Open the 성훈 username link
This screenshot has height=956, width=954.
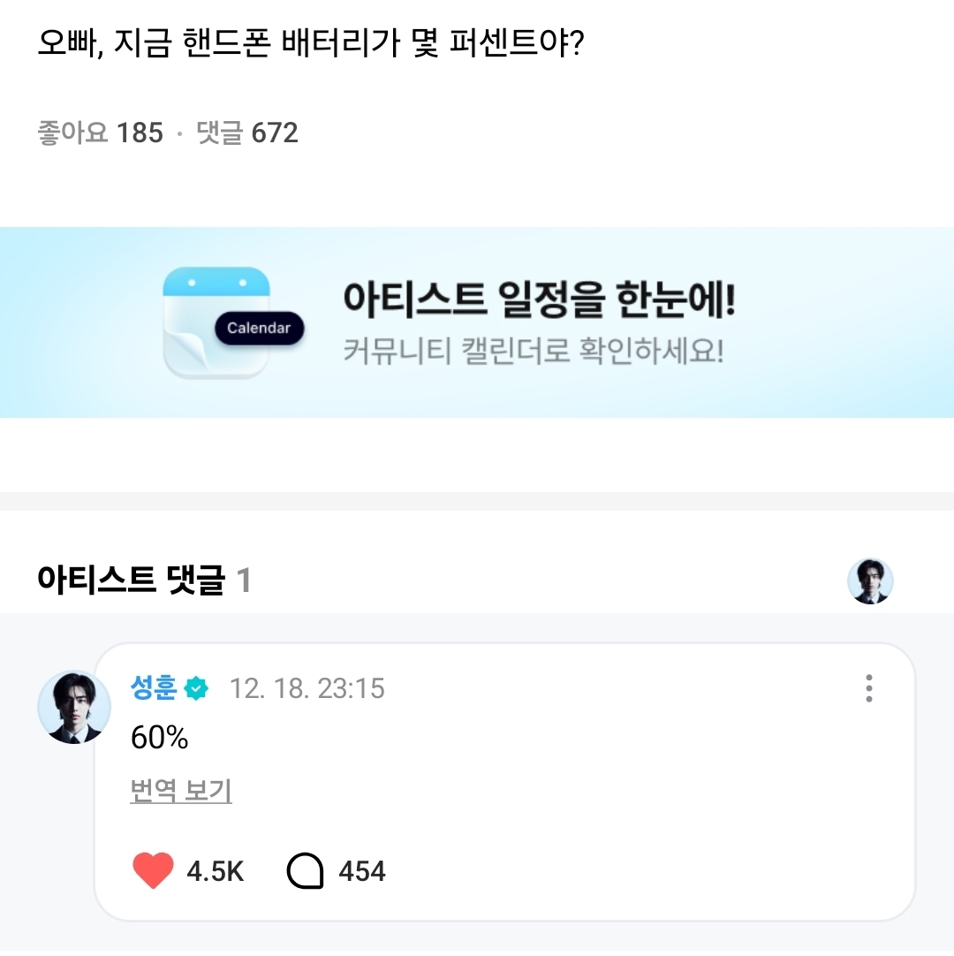(154, 688)
